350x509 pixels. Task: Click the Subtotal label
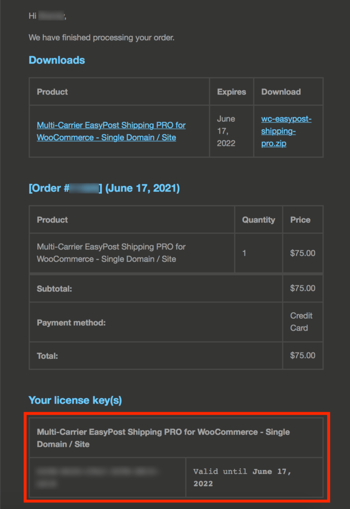[x=54, y=289]
